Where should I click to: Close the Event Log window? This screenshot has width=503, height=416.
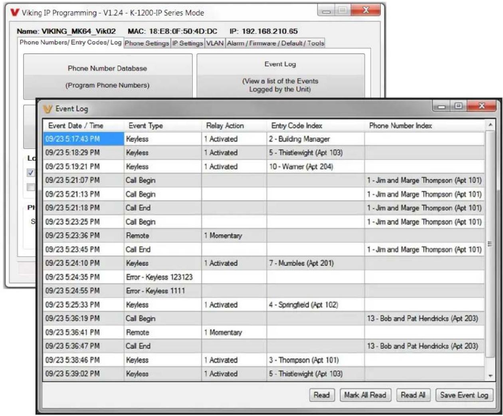(x=481, y=106)
